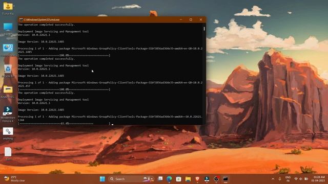Click the taskbar Search box
328x184 pixels.
131,179
